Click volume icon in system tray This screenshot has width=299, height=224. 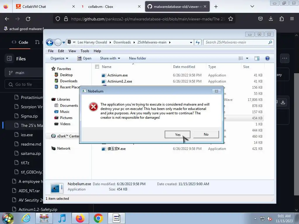tap(270, 219)
